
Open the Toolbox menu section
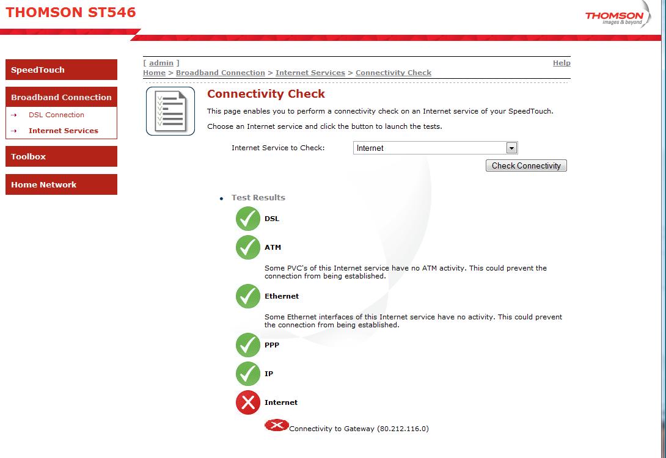tap(61, 156)
